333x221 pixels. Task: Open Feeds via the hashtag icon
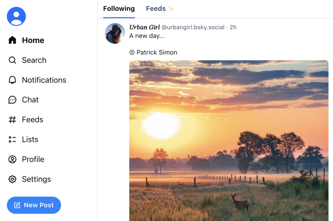(x=12, y=120)
